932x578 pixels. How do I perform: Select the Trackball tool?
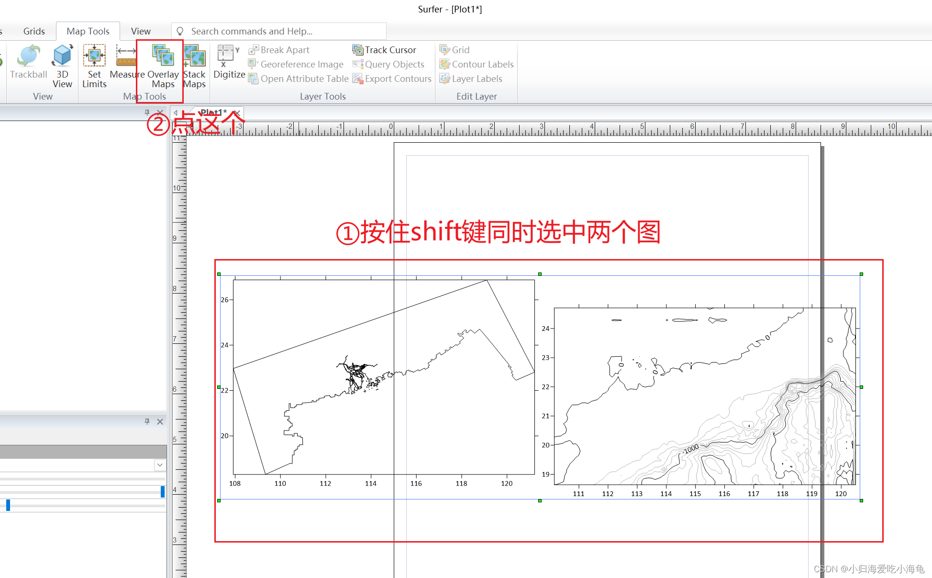pos(28,62)
